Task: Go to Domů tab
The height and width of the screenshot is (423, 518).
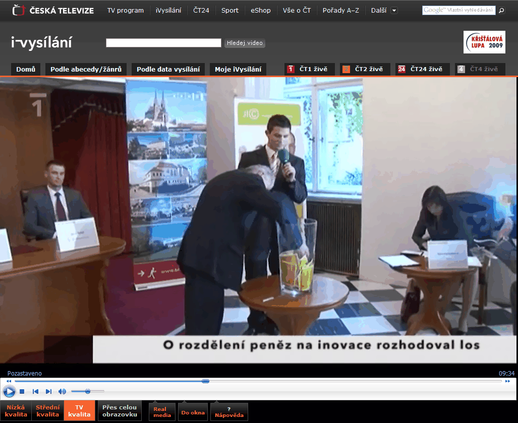Action: (x=26, y=70)
